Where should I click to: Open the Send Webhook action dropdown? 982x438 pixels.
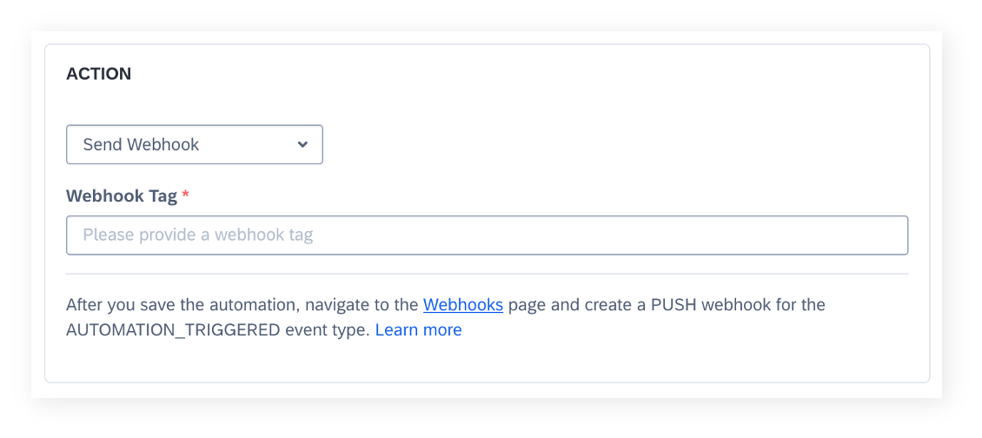click(x=194, y=145)
